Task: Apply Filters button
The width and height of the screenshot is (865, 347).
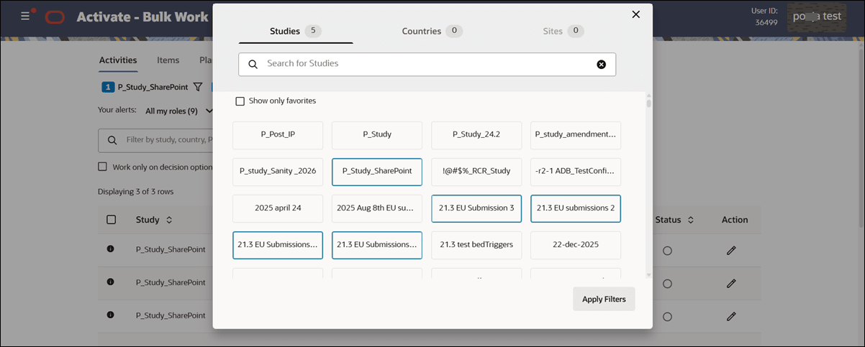Action: point(604,299)
